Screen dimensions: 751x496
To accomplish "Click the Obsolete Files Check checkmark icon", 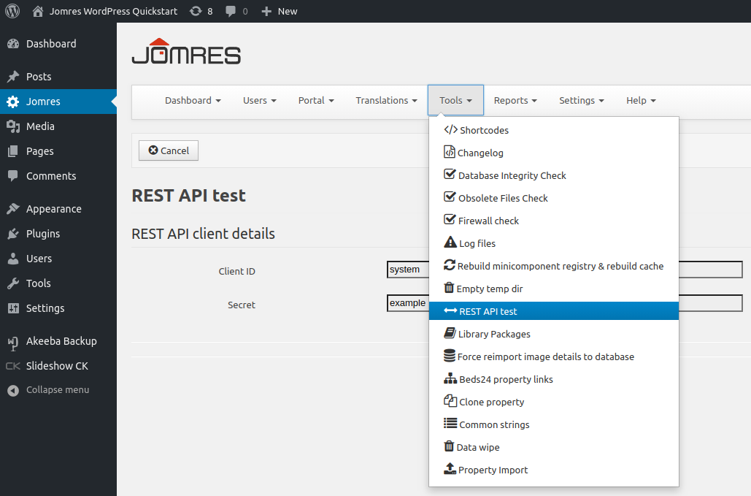I will 450,197.
